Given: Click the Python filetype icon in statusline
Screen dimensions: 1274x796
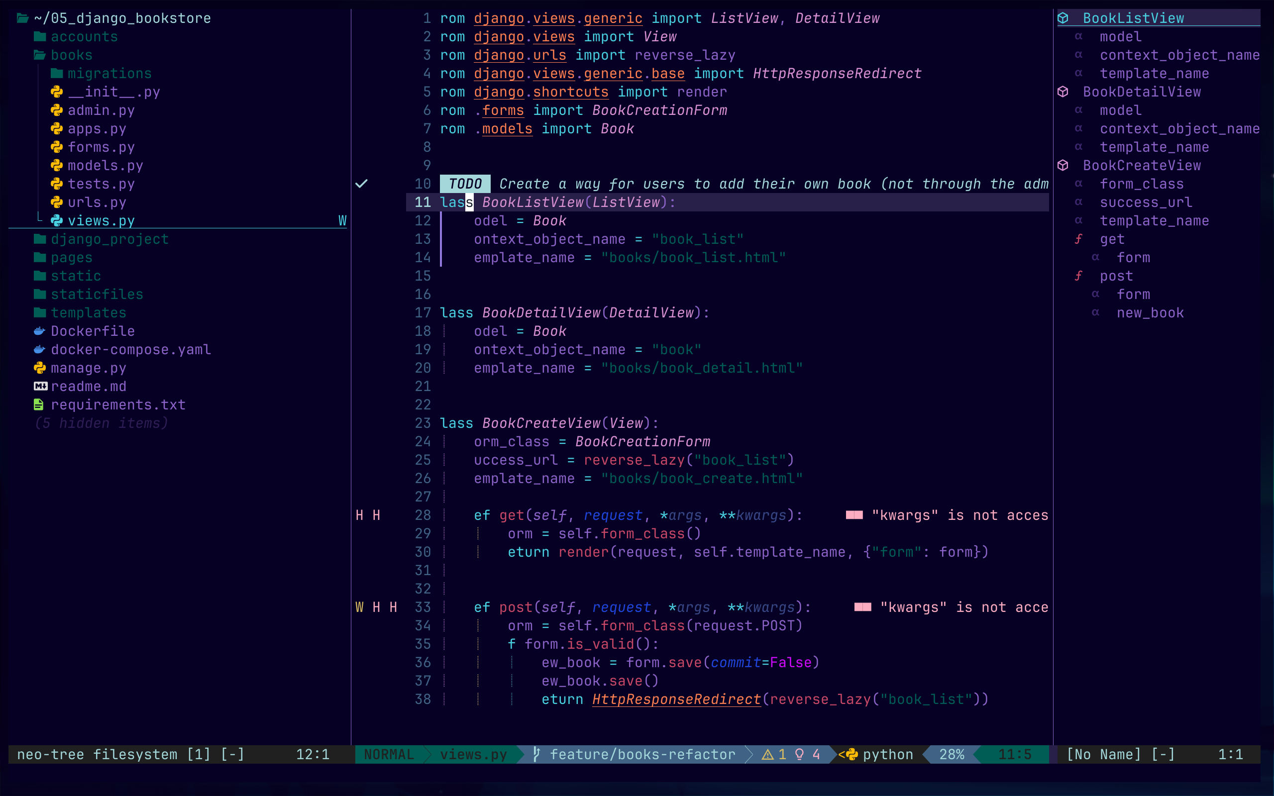Looking at the screenshot, I should [852, 754].
